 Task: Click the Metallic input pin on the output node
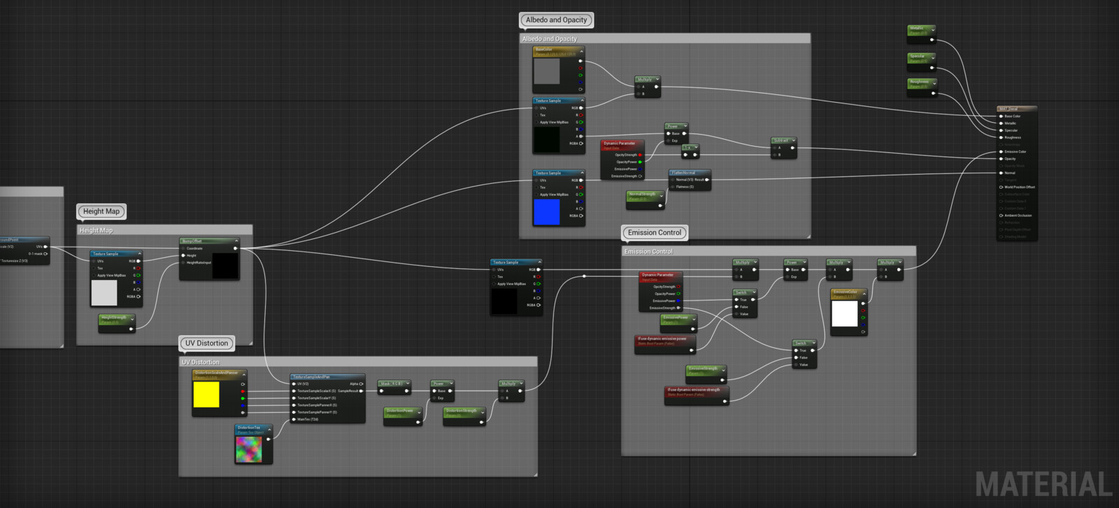(x=1001, y=123)
